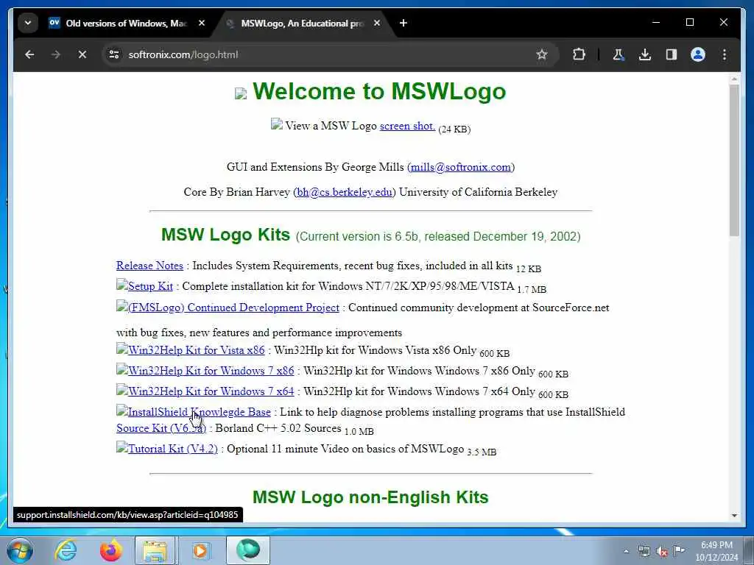Click bh@cs.berkeley.edu email link

click(345, 192)
